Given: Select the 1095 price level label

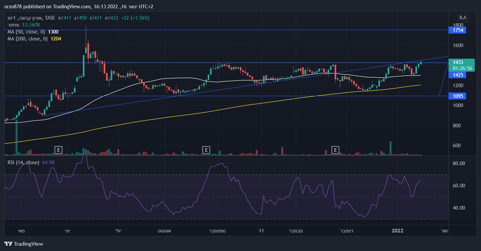Looking at the screenshot, I should (x=457, y=96).
